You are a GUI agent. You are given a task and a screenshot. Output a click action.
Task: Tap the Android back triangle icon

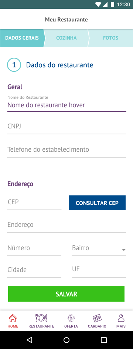[x=29, y=340]
